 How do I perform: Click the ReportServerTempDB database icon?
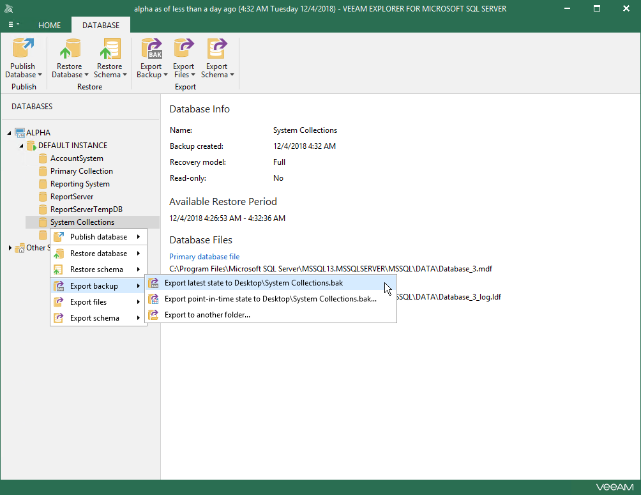[x=43, y=209]
